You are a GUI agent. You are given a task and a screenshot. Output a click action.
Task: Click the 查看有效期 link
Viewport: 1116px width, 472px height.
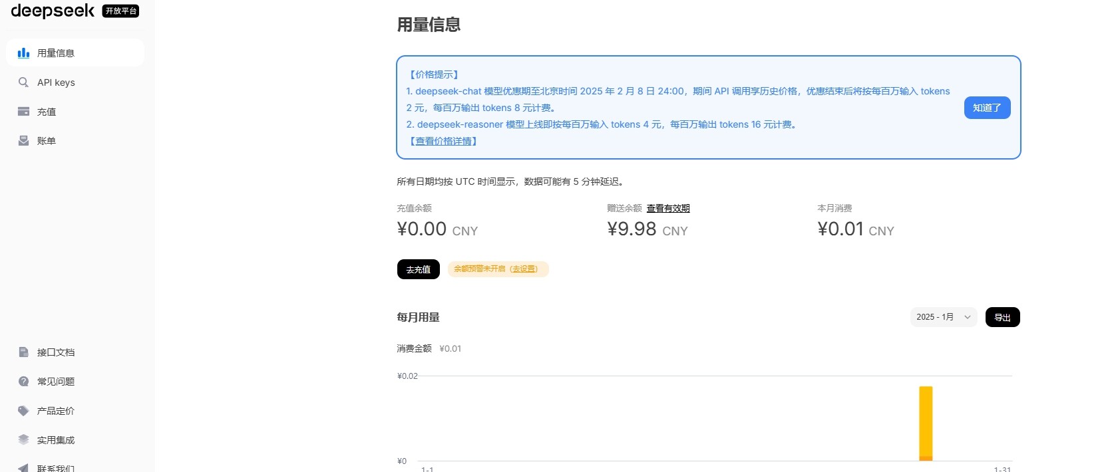point(668,208)
